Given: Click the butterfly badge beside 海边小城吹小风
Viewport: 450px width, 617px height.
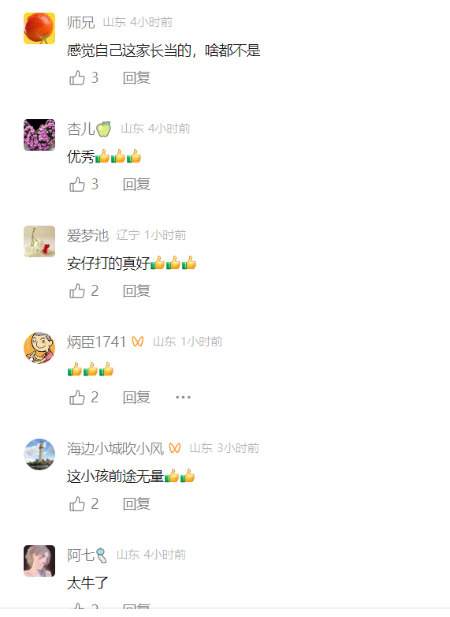Looking at the screenshot, I should 174,448.
